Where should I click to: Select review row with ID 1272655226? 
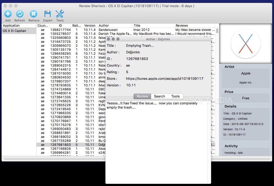[x=71, y=105]
